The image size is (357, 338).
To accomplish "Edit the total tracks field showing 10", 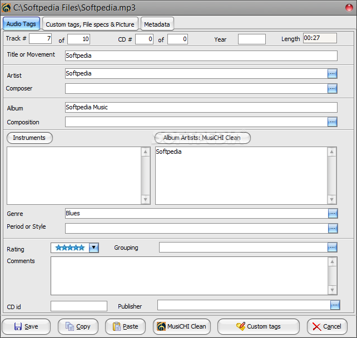I will tap(78, 39).
